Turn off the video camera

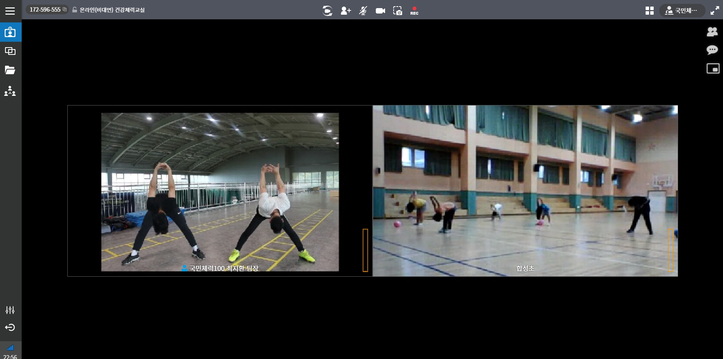[380, 11]
